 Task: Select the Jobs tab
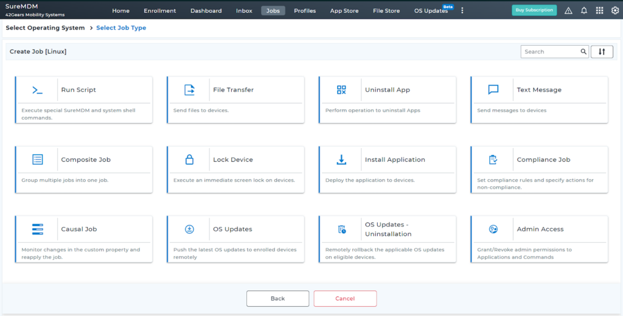[x=273, y=11]
